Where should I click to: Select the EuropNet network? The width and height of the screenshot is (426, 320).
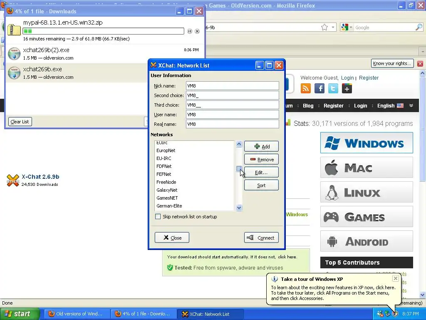click(x=195, y=150)
